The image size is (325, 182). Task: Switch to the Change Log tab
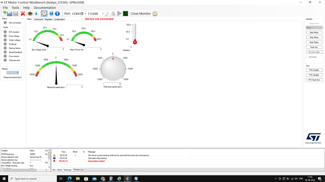[78, 170]
